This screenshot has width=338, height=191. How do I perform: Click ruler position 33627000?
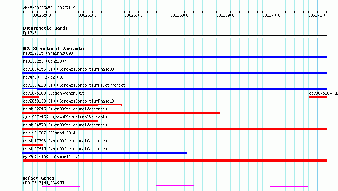pos(271,15)
